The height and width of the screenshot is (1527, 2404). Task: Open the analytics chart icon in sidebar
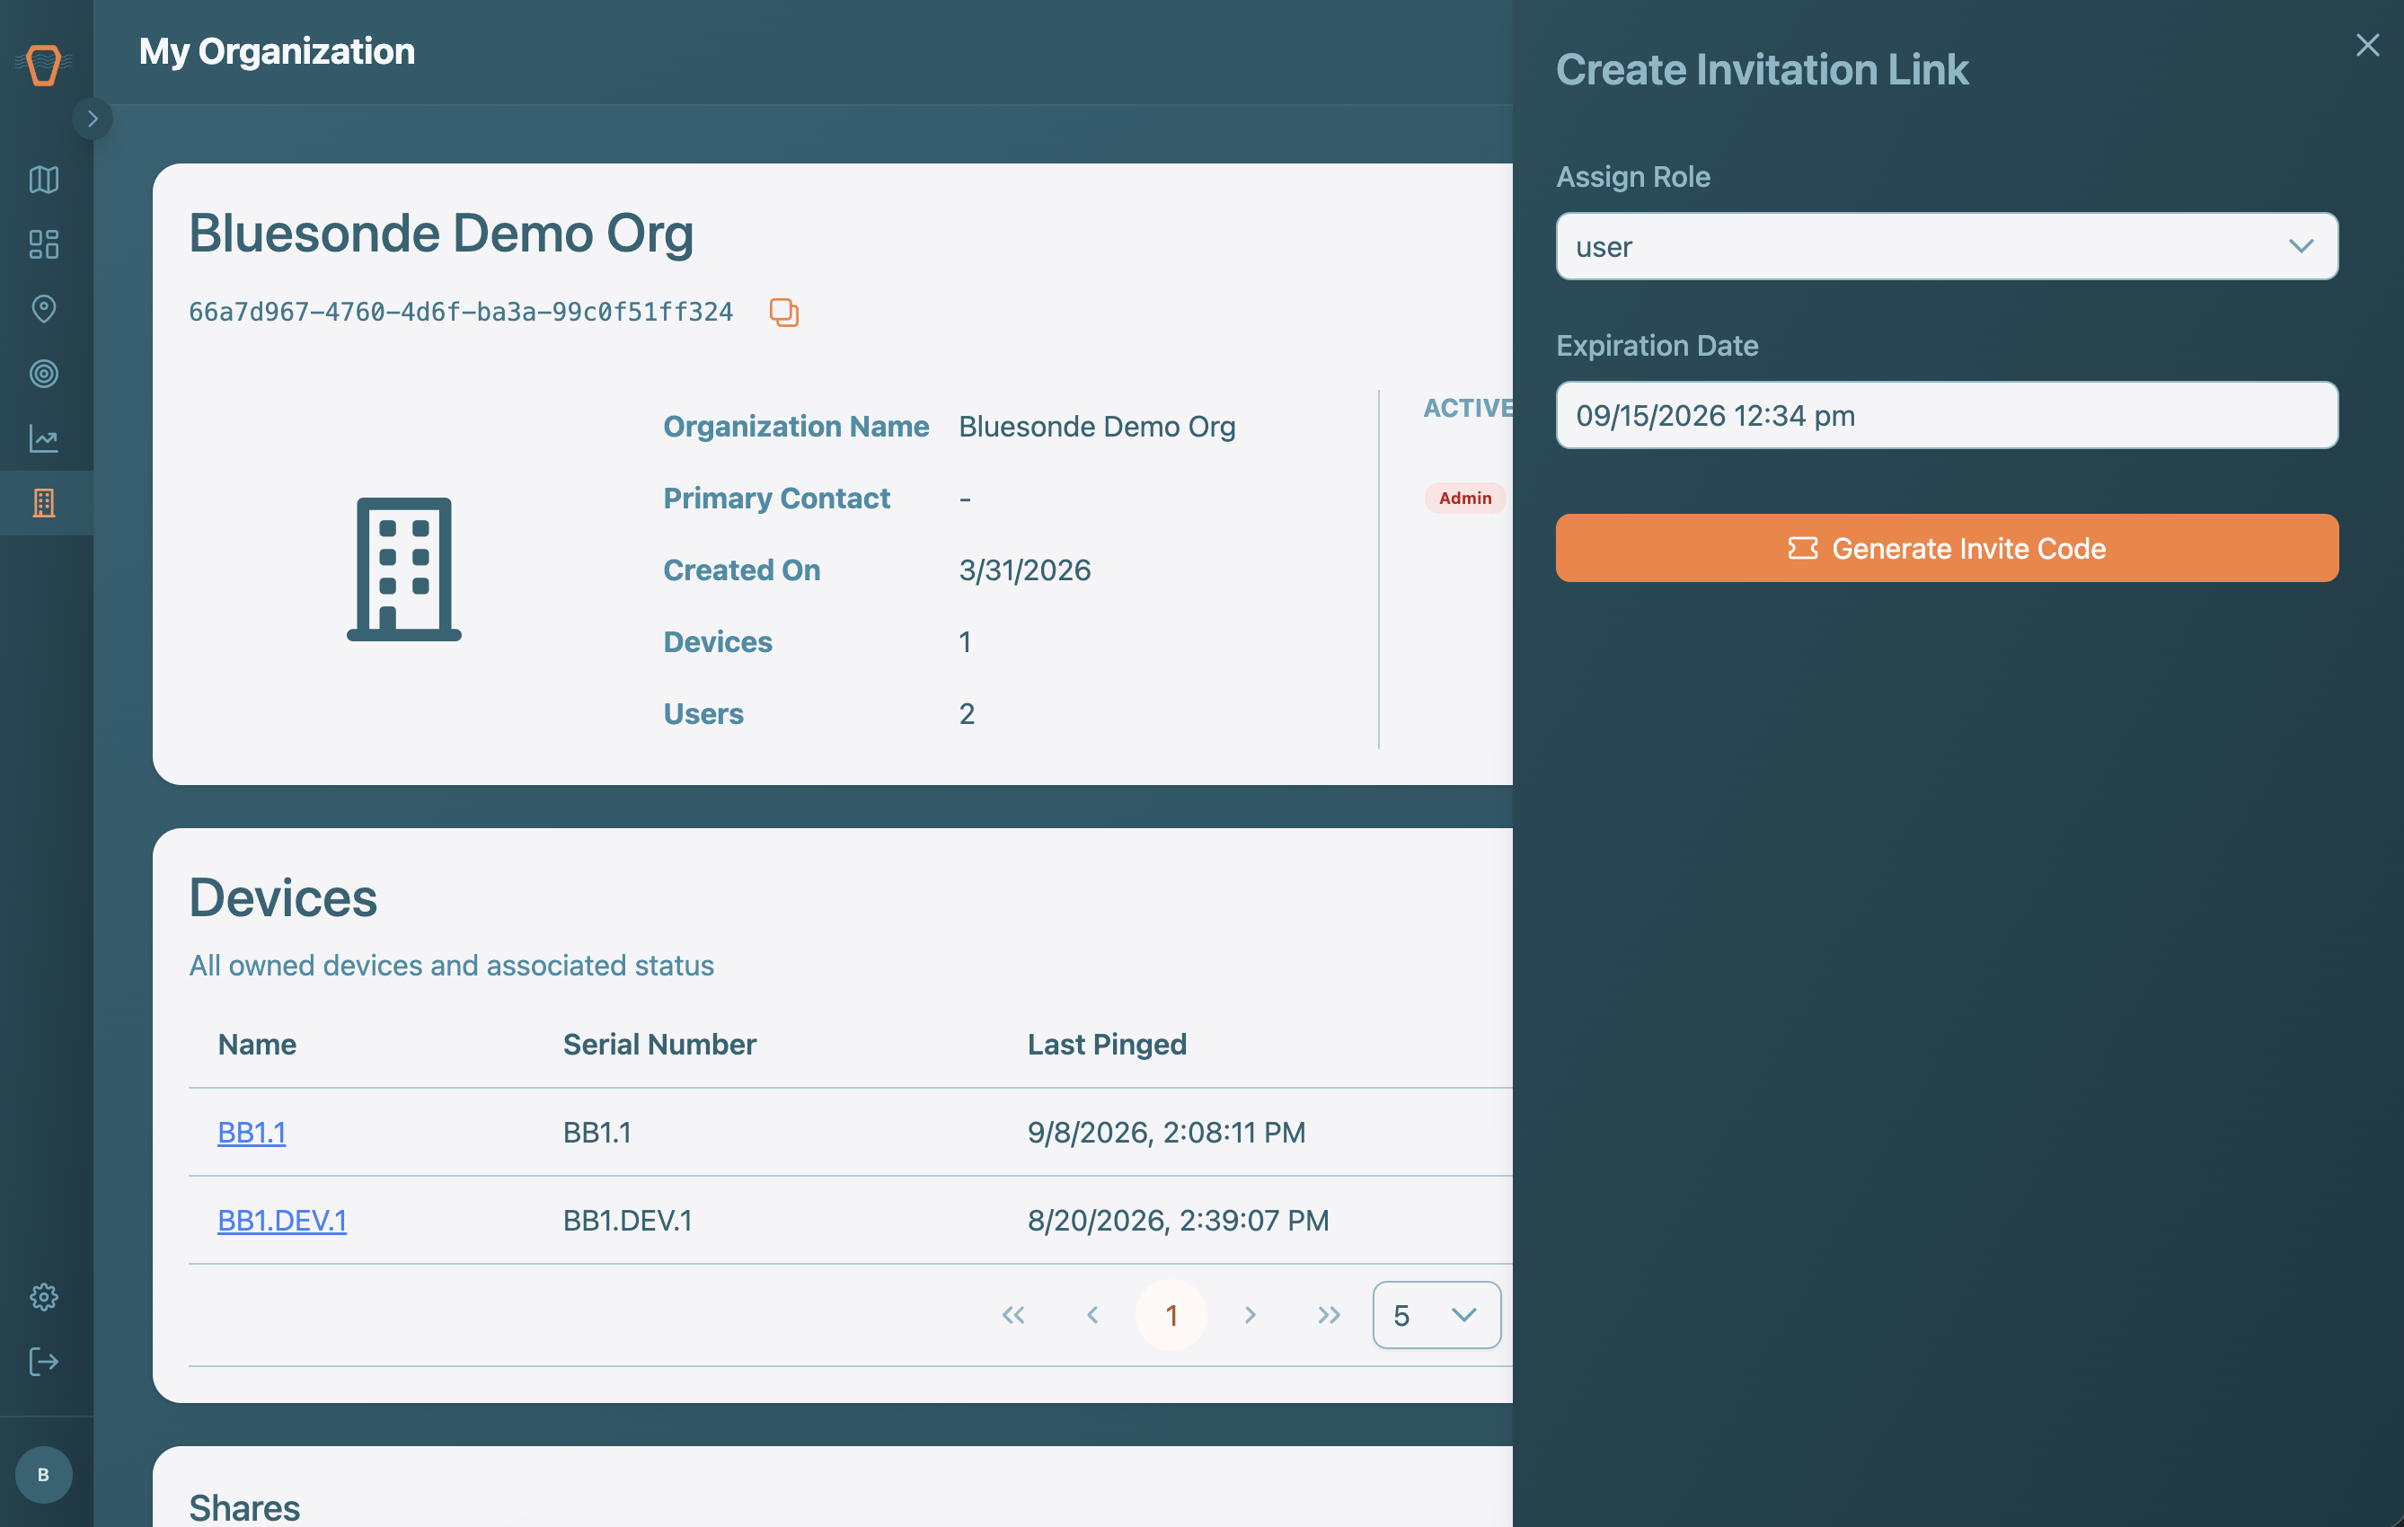(44, 438)
